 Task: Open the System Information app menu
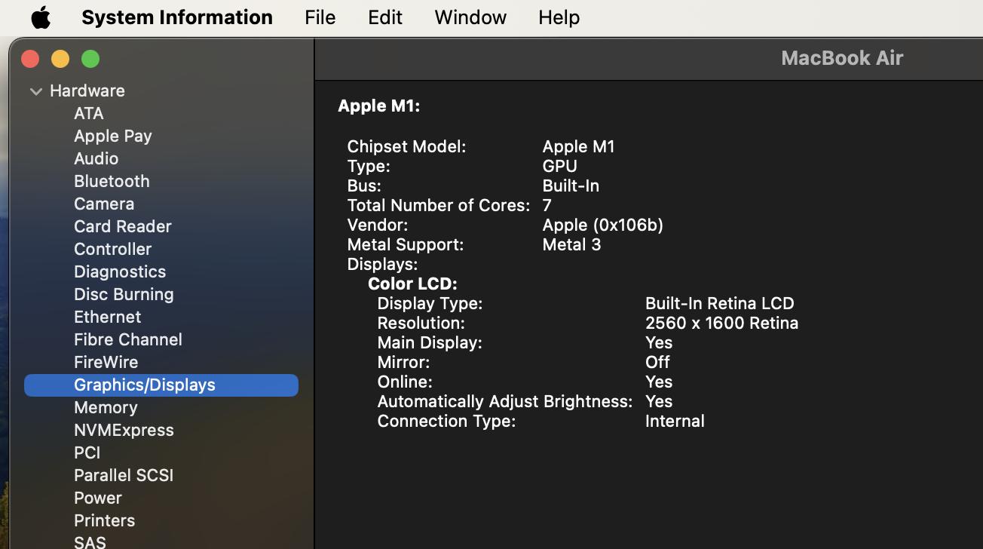click(x=177, y=17)
